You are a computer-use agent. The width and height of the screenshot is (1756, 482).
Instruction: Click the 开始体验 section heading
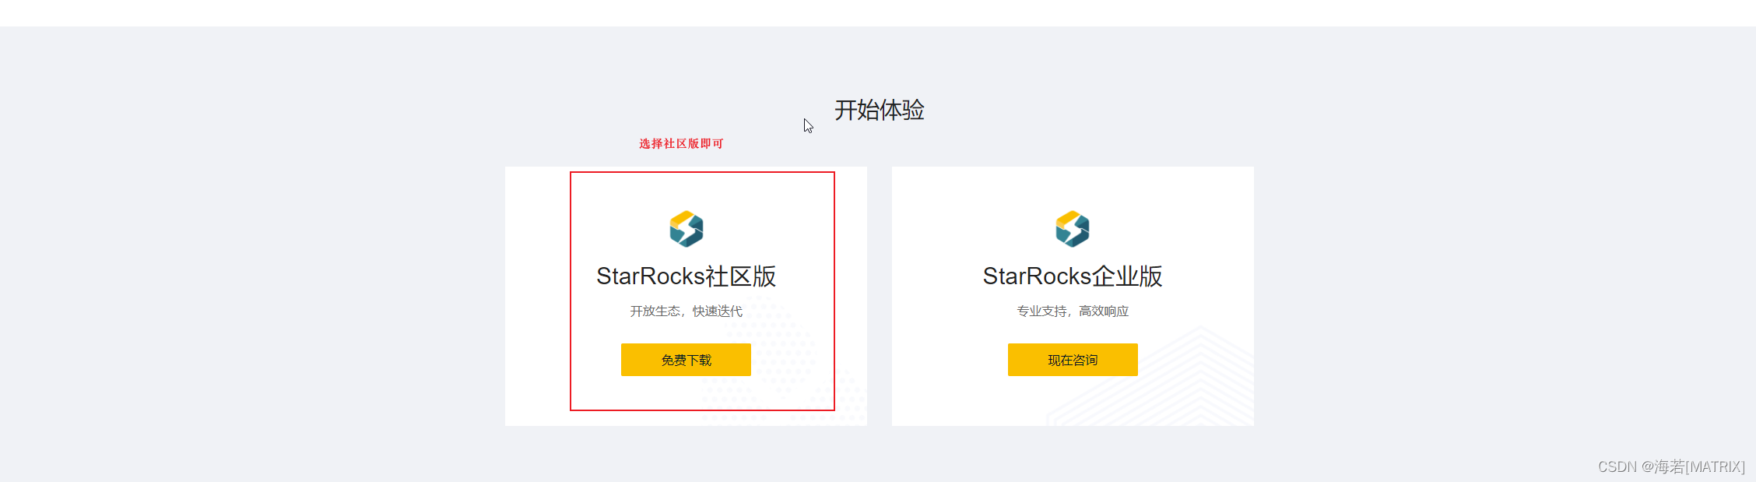pos(880,110)
